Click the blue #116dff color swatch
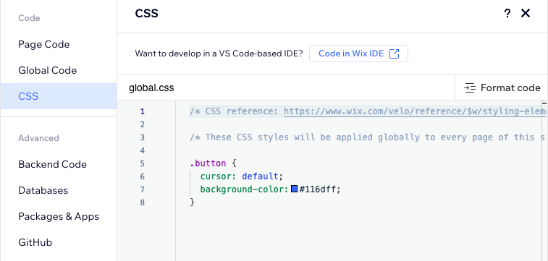This screenshot has height=261, width=548. point(295,189)
